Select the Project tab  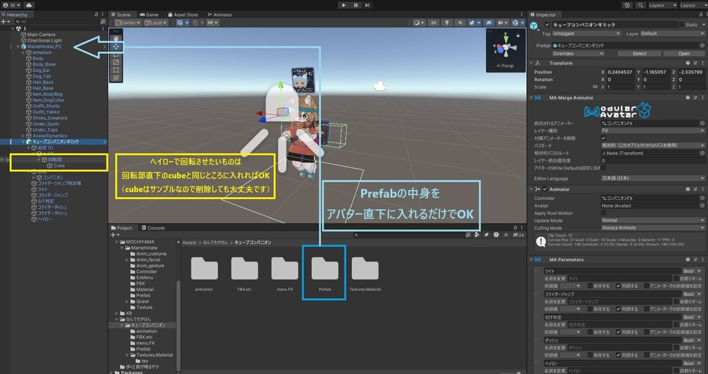coord(122,227)
